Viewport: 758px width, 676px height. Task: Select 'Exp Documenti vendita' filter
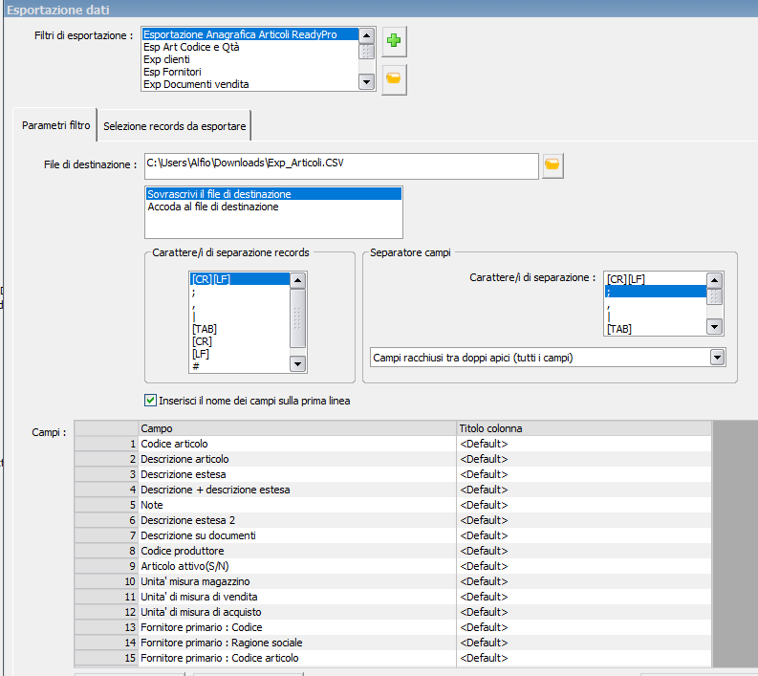point(250,84)
